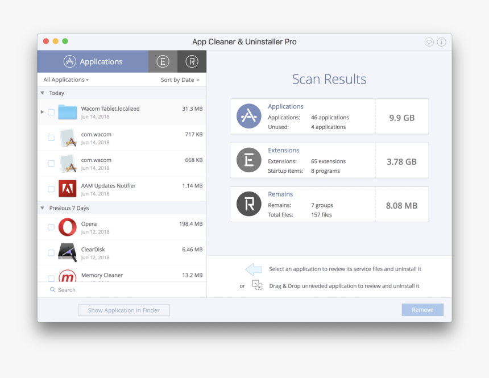
Task: Click the Memory Cleaner app icon
Action: tap(67, 276)
